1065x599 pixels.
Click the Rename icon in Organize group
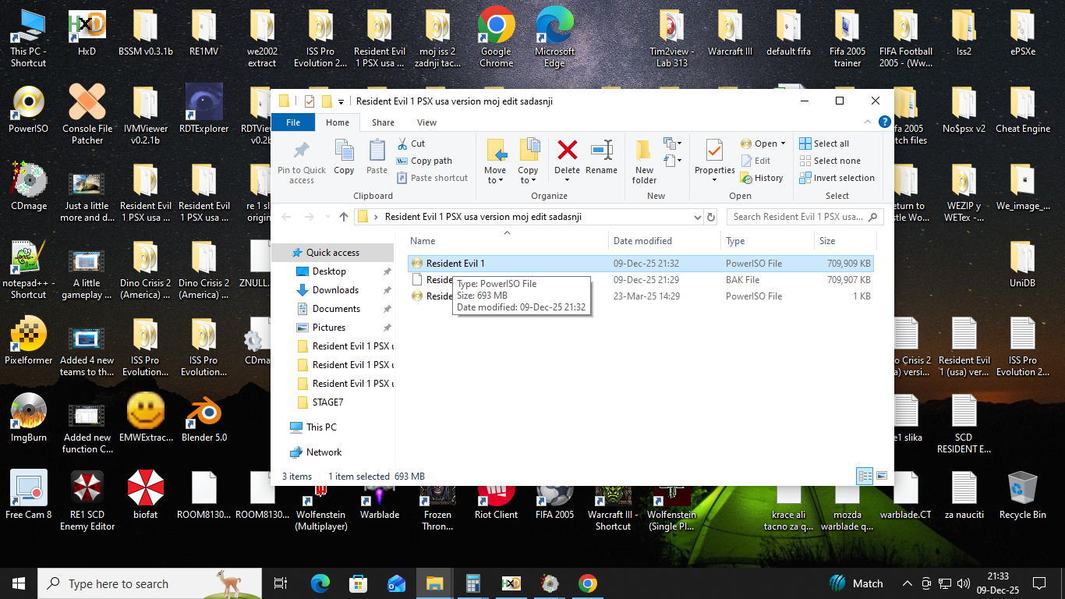[601, 150]
